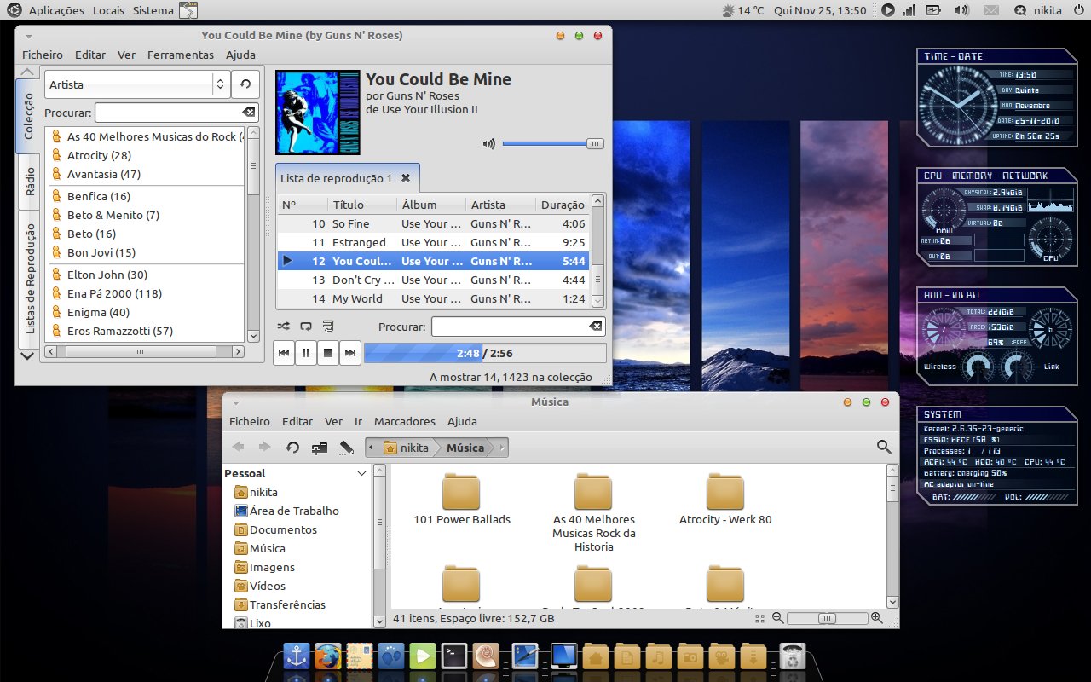Sort the playlist by the Duração column
The width and height of the screenshot is (1091, 682).
[x=562, y=205]
